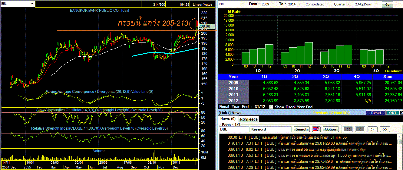
Task: Click the Slow Stochastics Oscillator label
Action: pyautogui.click(x=99, y=110)
